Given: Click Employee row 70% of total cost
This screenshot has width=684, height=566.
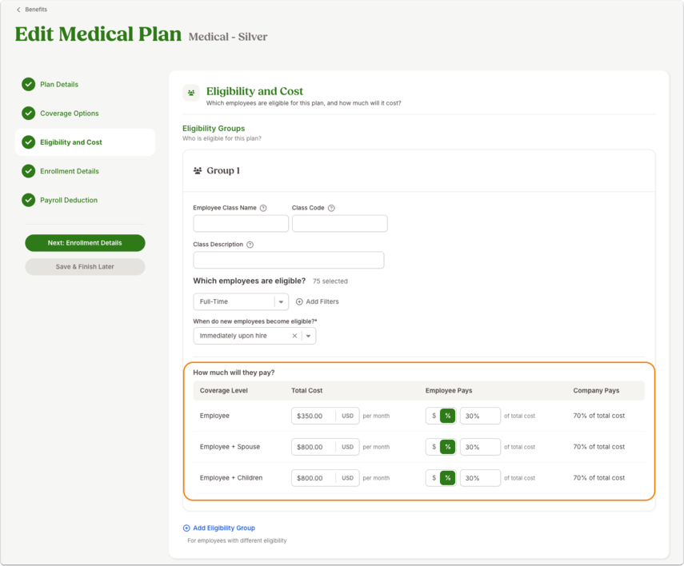Looking at the screenshot, I should [599, 416].
